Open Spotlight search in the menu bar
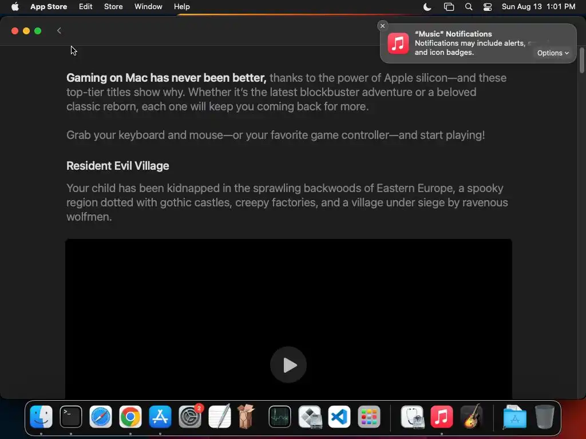The image size is (586, 439). click(468, 7)
